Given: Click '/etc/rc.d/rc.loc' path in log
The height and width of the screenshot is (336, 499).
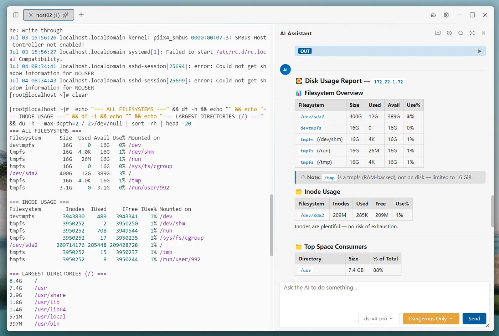Looking at the screenshot, I should [241, 52].
